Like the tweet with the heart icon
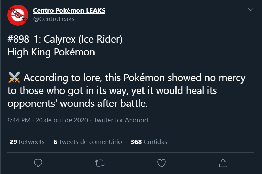Viewport: 262px width, 174px height. [x=161, y=163]
